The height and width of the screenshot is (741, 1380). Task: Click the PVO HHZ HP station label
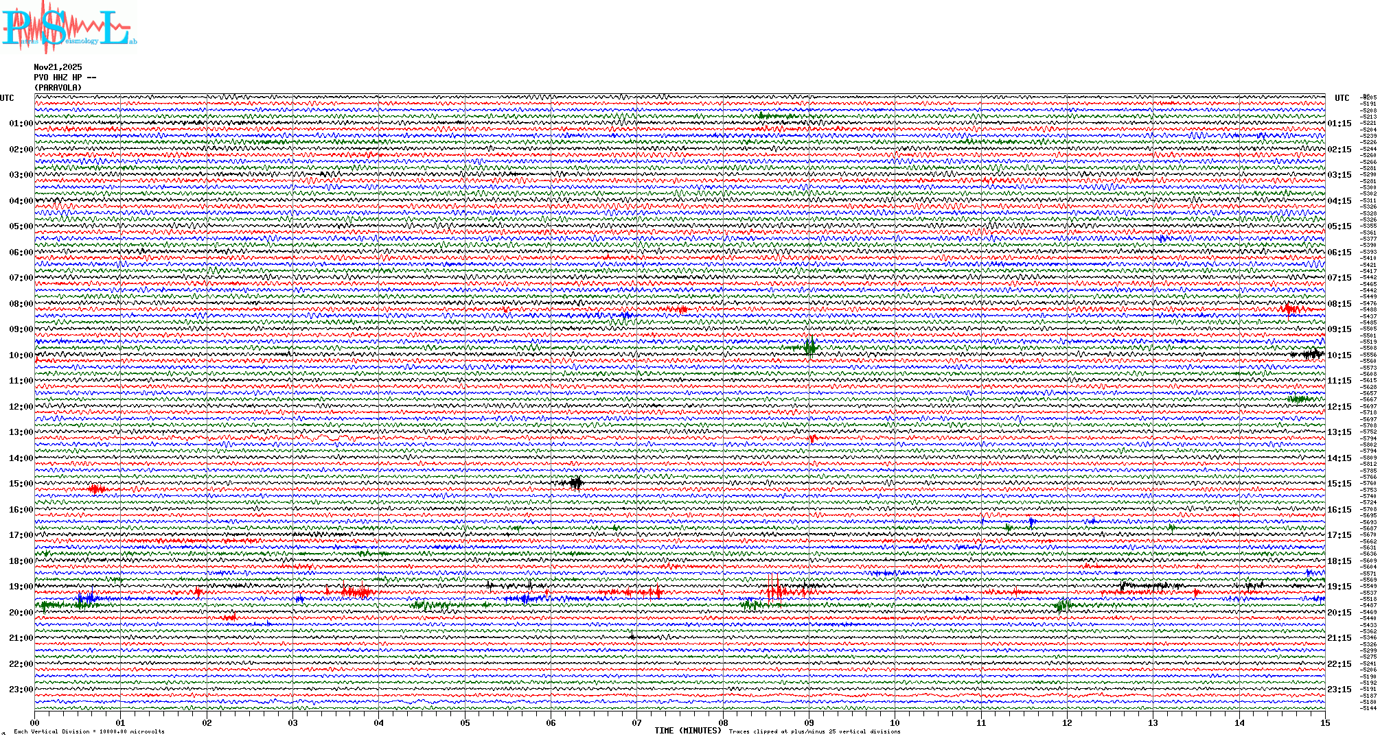tap(65, 78)
